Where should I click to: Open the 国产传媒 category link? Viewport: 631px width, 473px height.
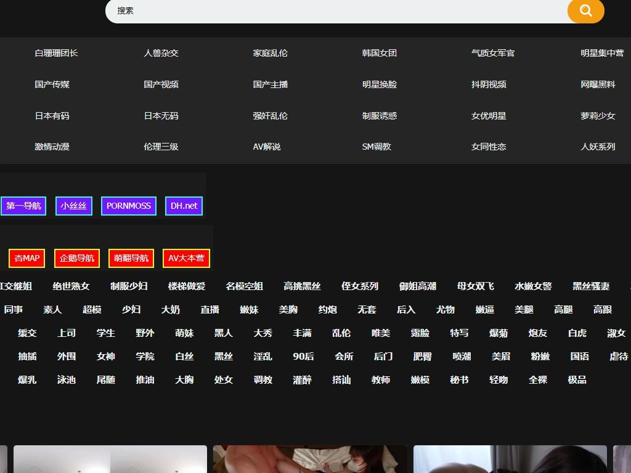(52, 84)
